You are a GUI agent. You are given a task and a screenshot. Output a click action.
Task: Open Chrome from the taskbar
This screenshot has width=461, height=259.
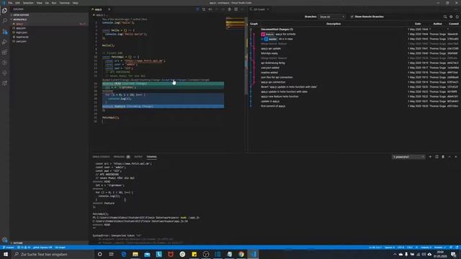(x=241, y=254)
